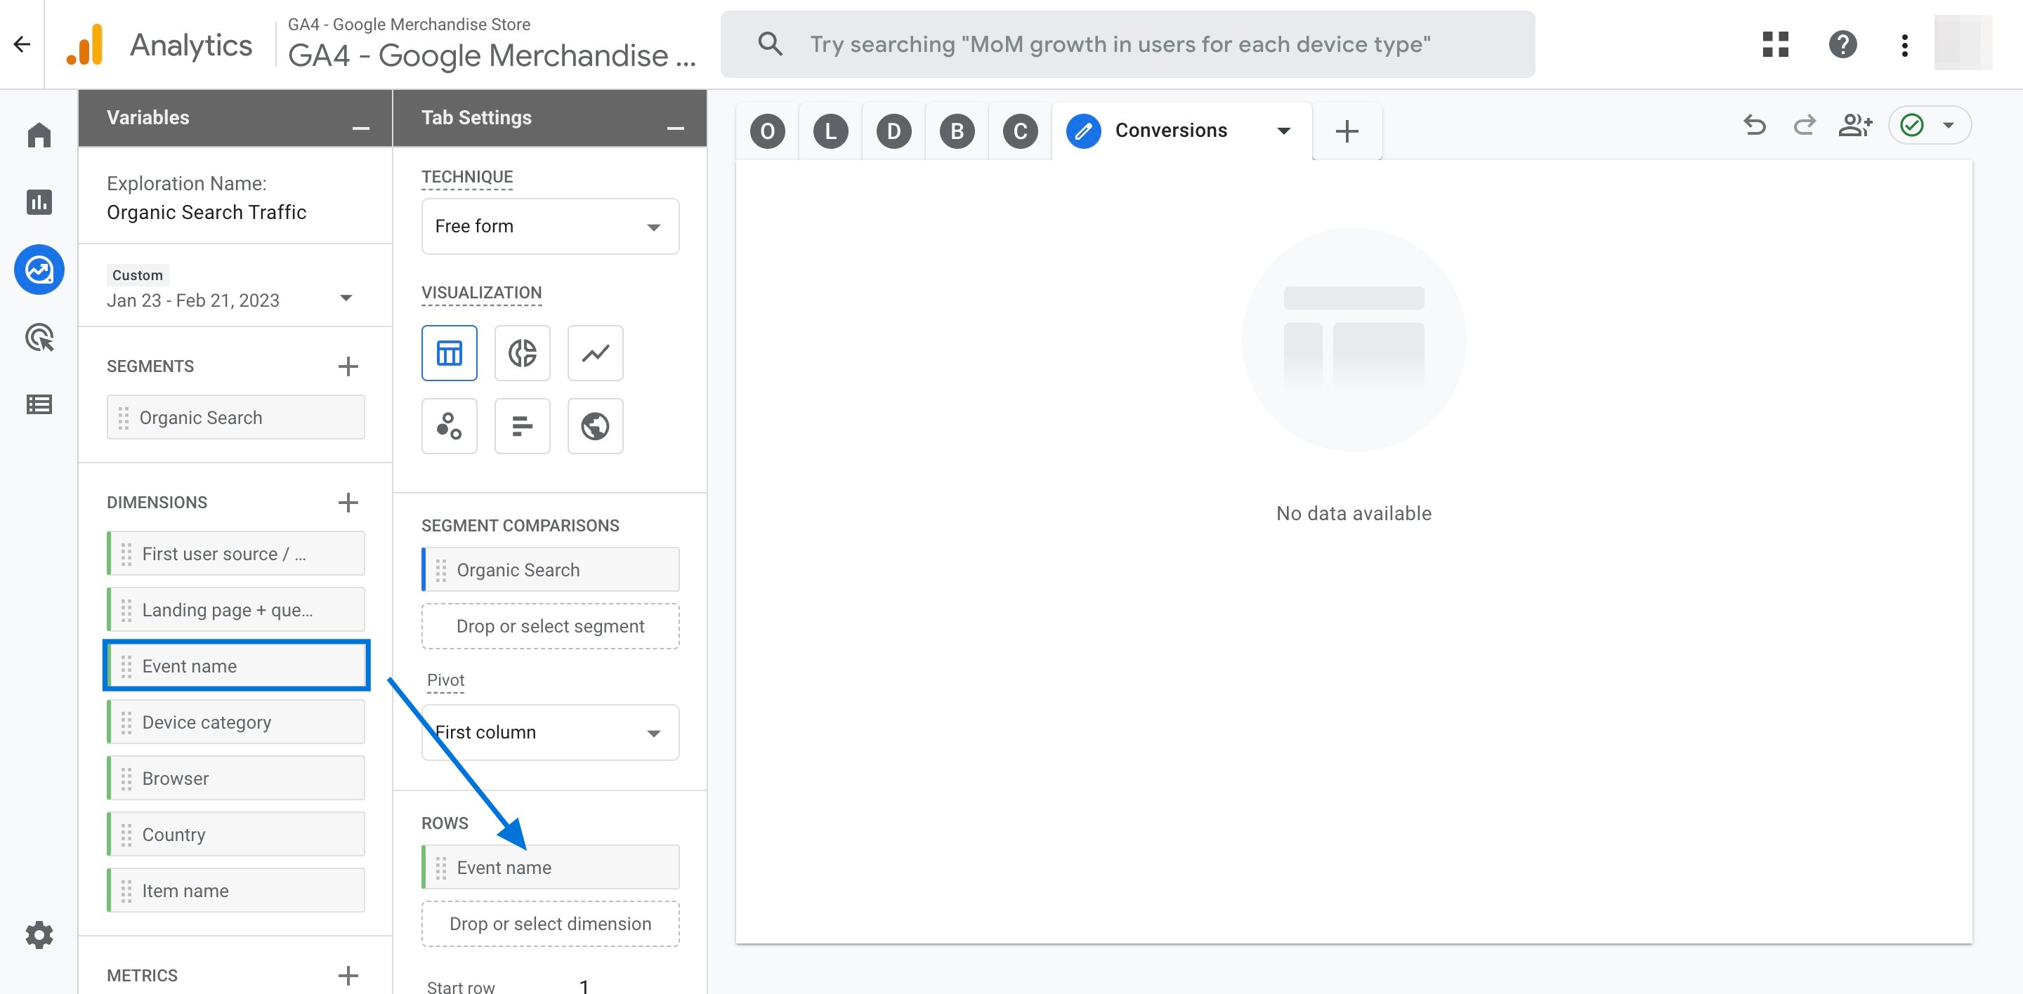Undo the last change
The height and width of the screenshot is (994, 2023).
[x=1755, y=125]
